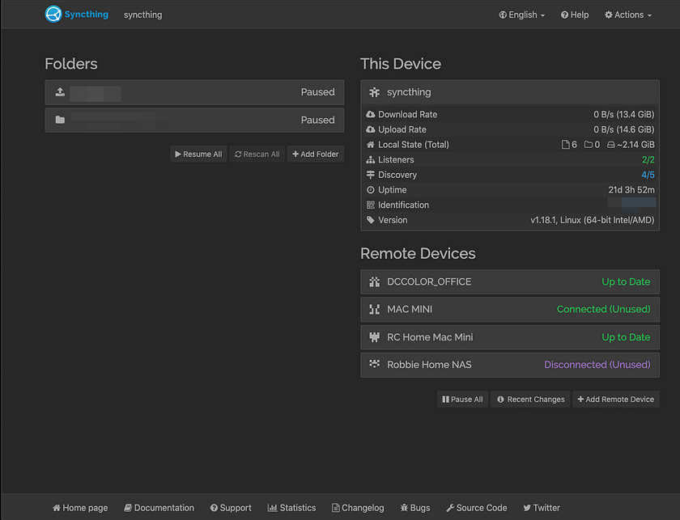680x520 pixels.
Task: Click the DCCOLOR_OFFICE identicon
Action: [x=374, y=281]
